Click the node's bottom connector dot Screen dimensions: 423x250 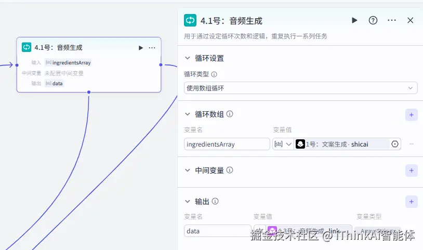89,92
